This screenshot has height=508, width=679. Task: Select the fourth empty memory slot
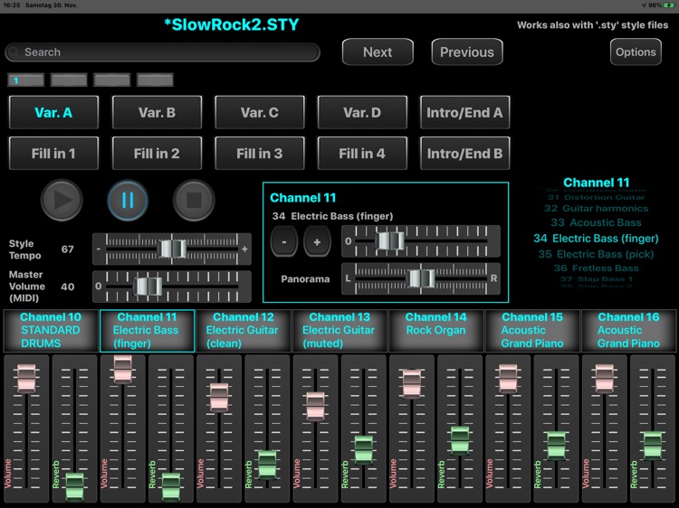[155, 80]
